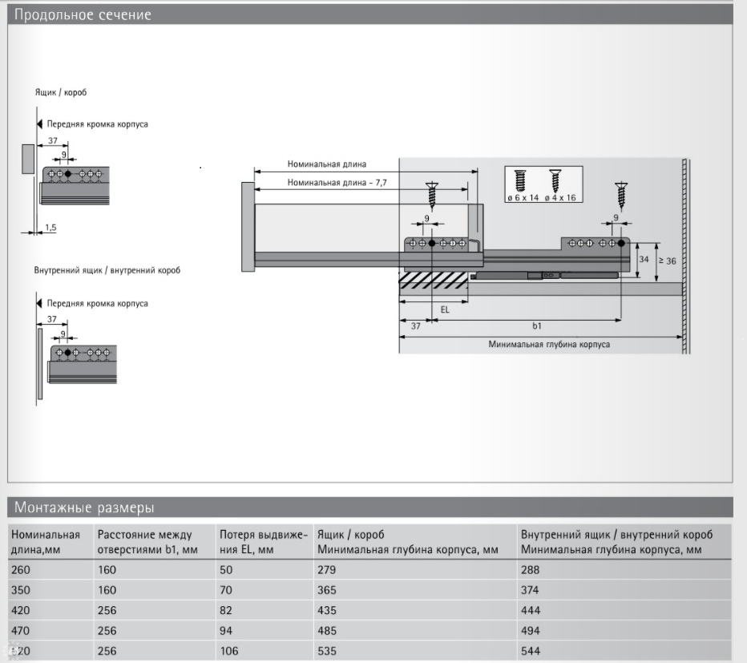Select the "Продольное сечение" section heading
The image size is (747, 663).
83,14
